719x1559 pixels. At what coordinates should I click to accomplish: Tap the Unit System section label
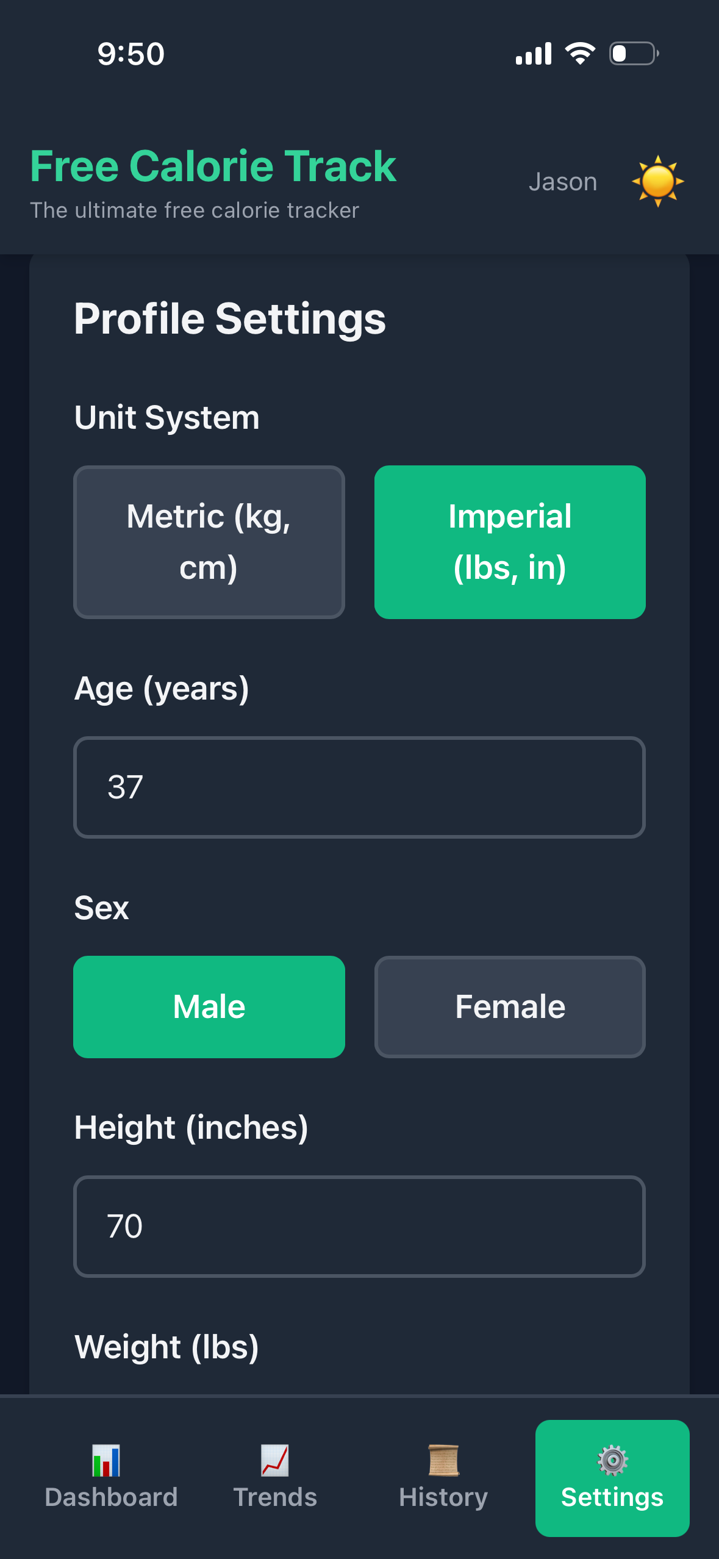[x=166, y=417]
